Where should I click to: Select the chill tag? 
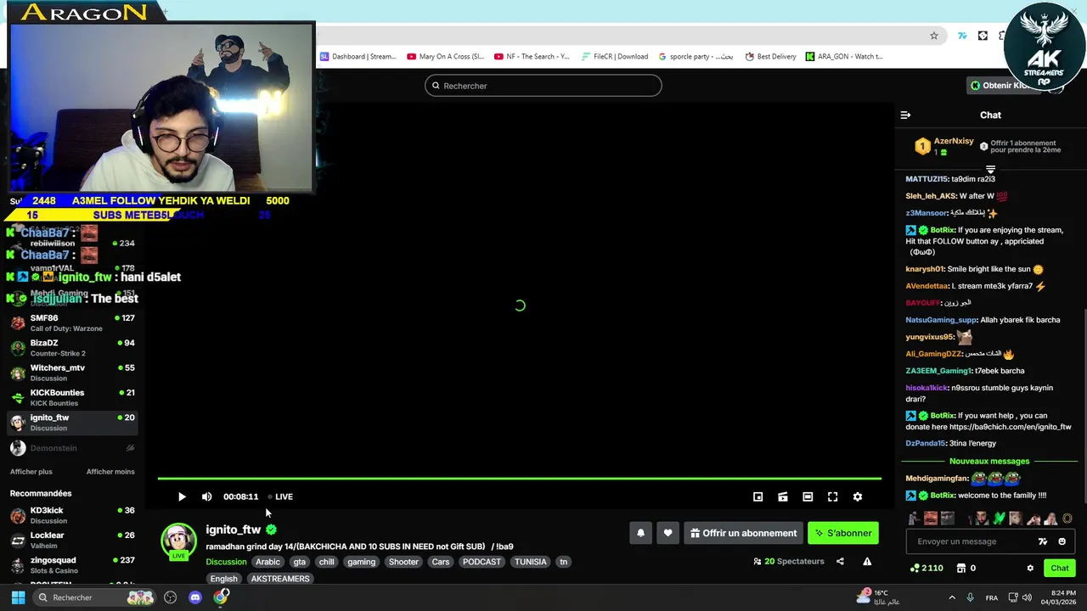coord(326,562)
